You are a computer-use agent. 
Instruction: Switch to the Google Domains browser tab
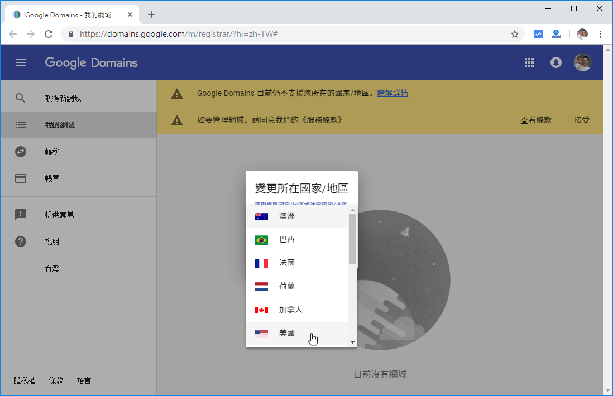pos(67,15)
